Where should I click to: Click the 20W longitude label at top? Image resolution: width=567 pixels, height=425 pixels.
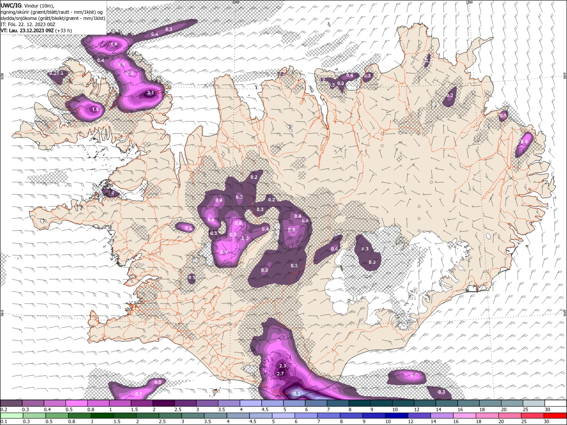[x=236, y=2]
